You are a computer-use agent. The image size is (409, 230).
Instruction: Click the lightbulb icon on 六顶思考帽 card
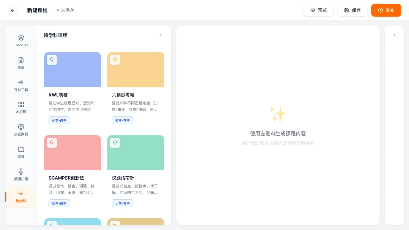click(115, 60)
